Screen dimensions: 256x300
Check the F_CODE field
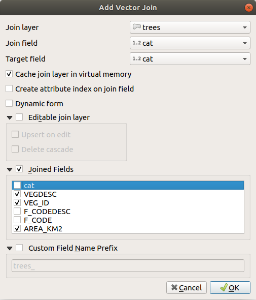17,220
